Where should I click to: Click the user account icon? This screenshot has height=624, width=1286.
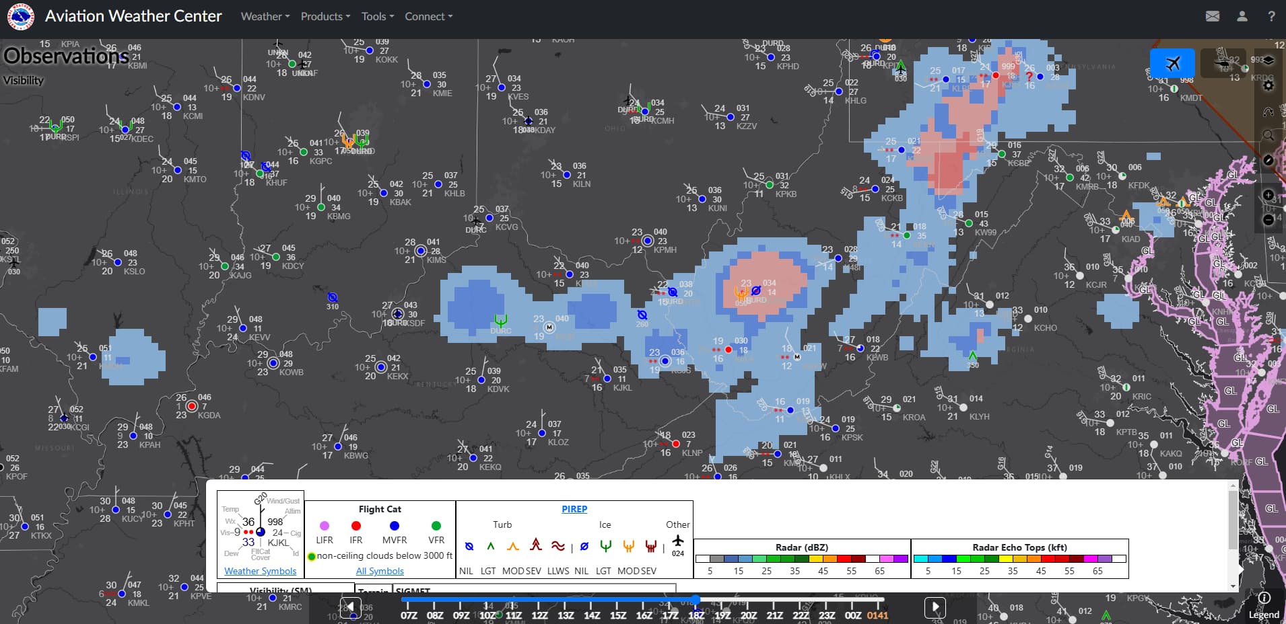pyautogui.click(x=1242, y=16)
